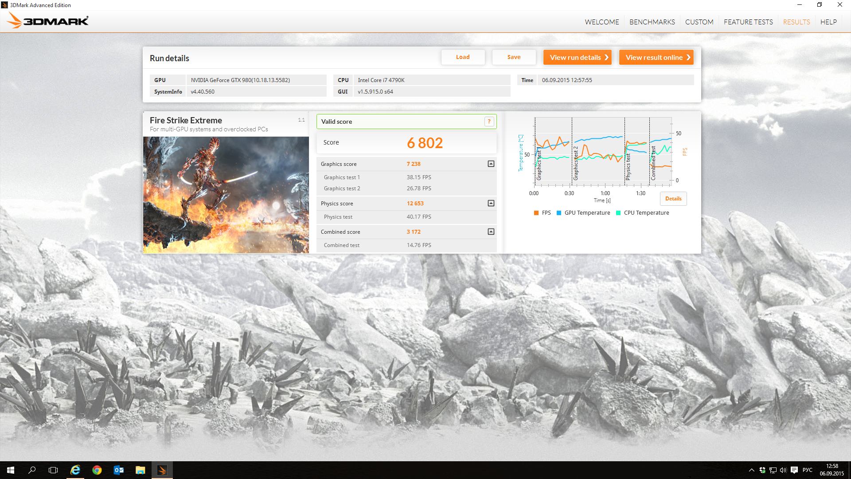Collapse the Physics score section
This screenshot has height=479, width=851.
click(491, 204)
